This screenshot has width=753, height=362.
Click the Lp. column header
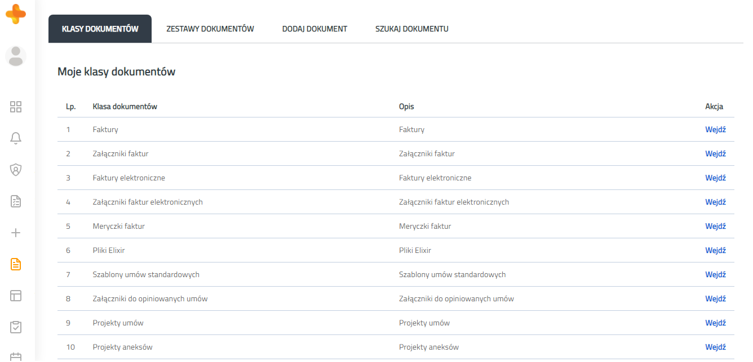pos(71,106)
